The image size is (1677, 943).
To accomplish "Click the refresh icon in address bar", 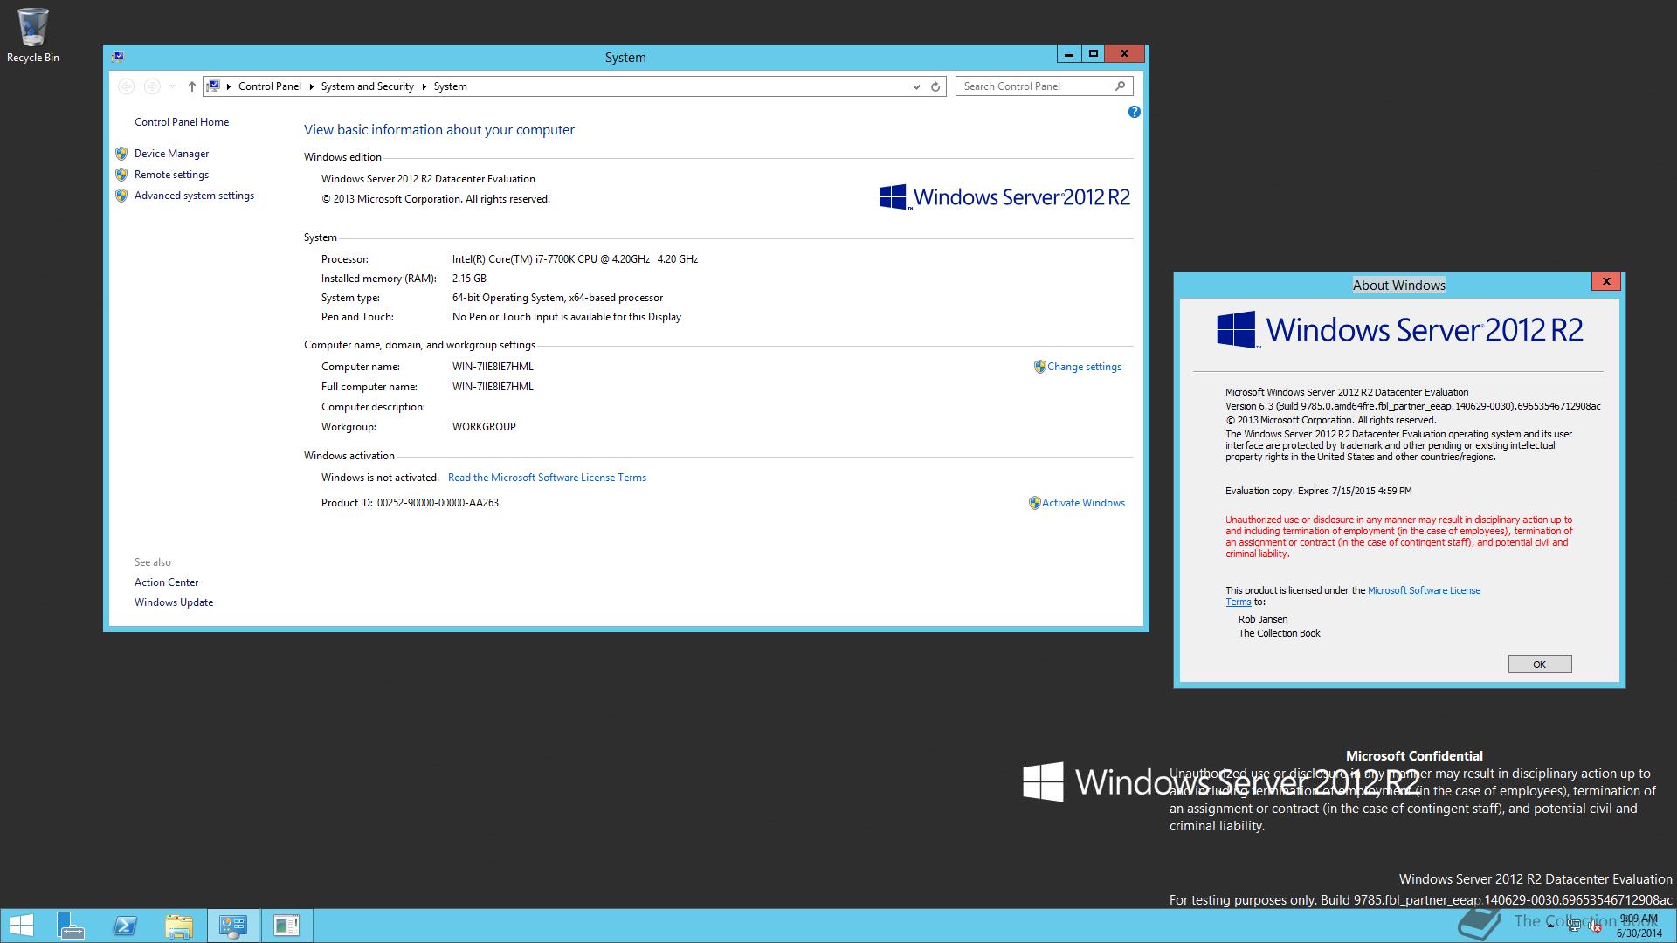I will pos(935,86).
